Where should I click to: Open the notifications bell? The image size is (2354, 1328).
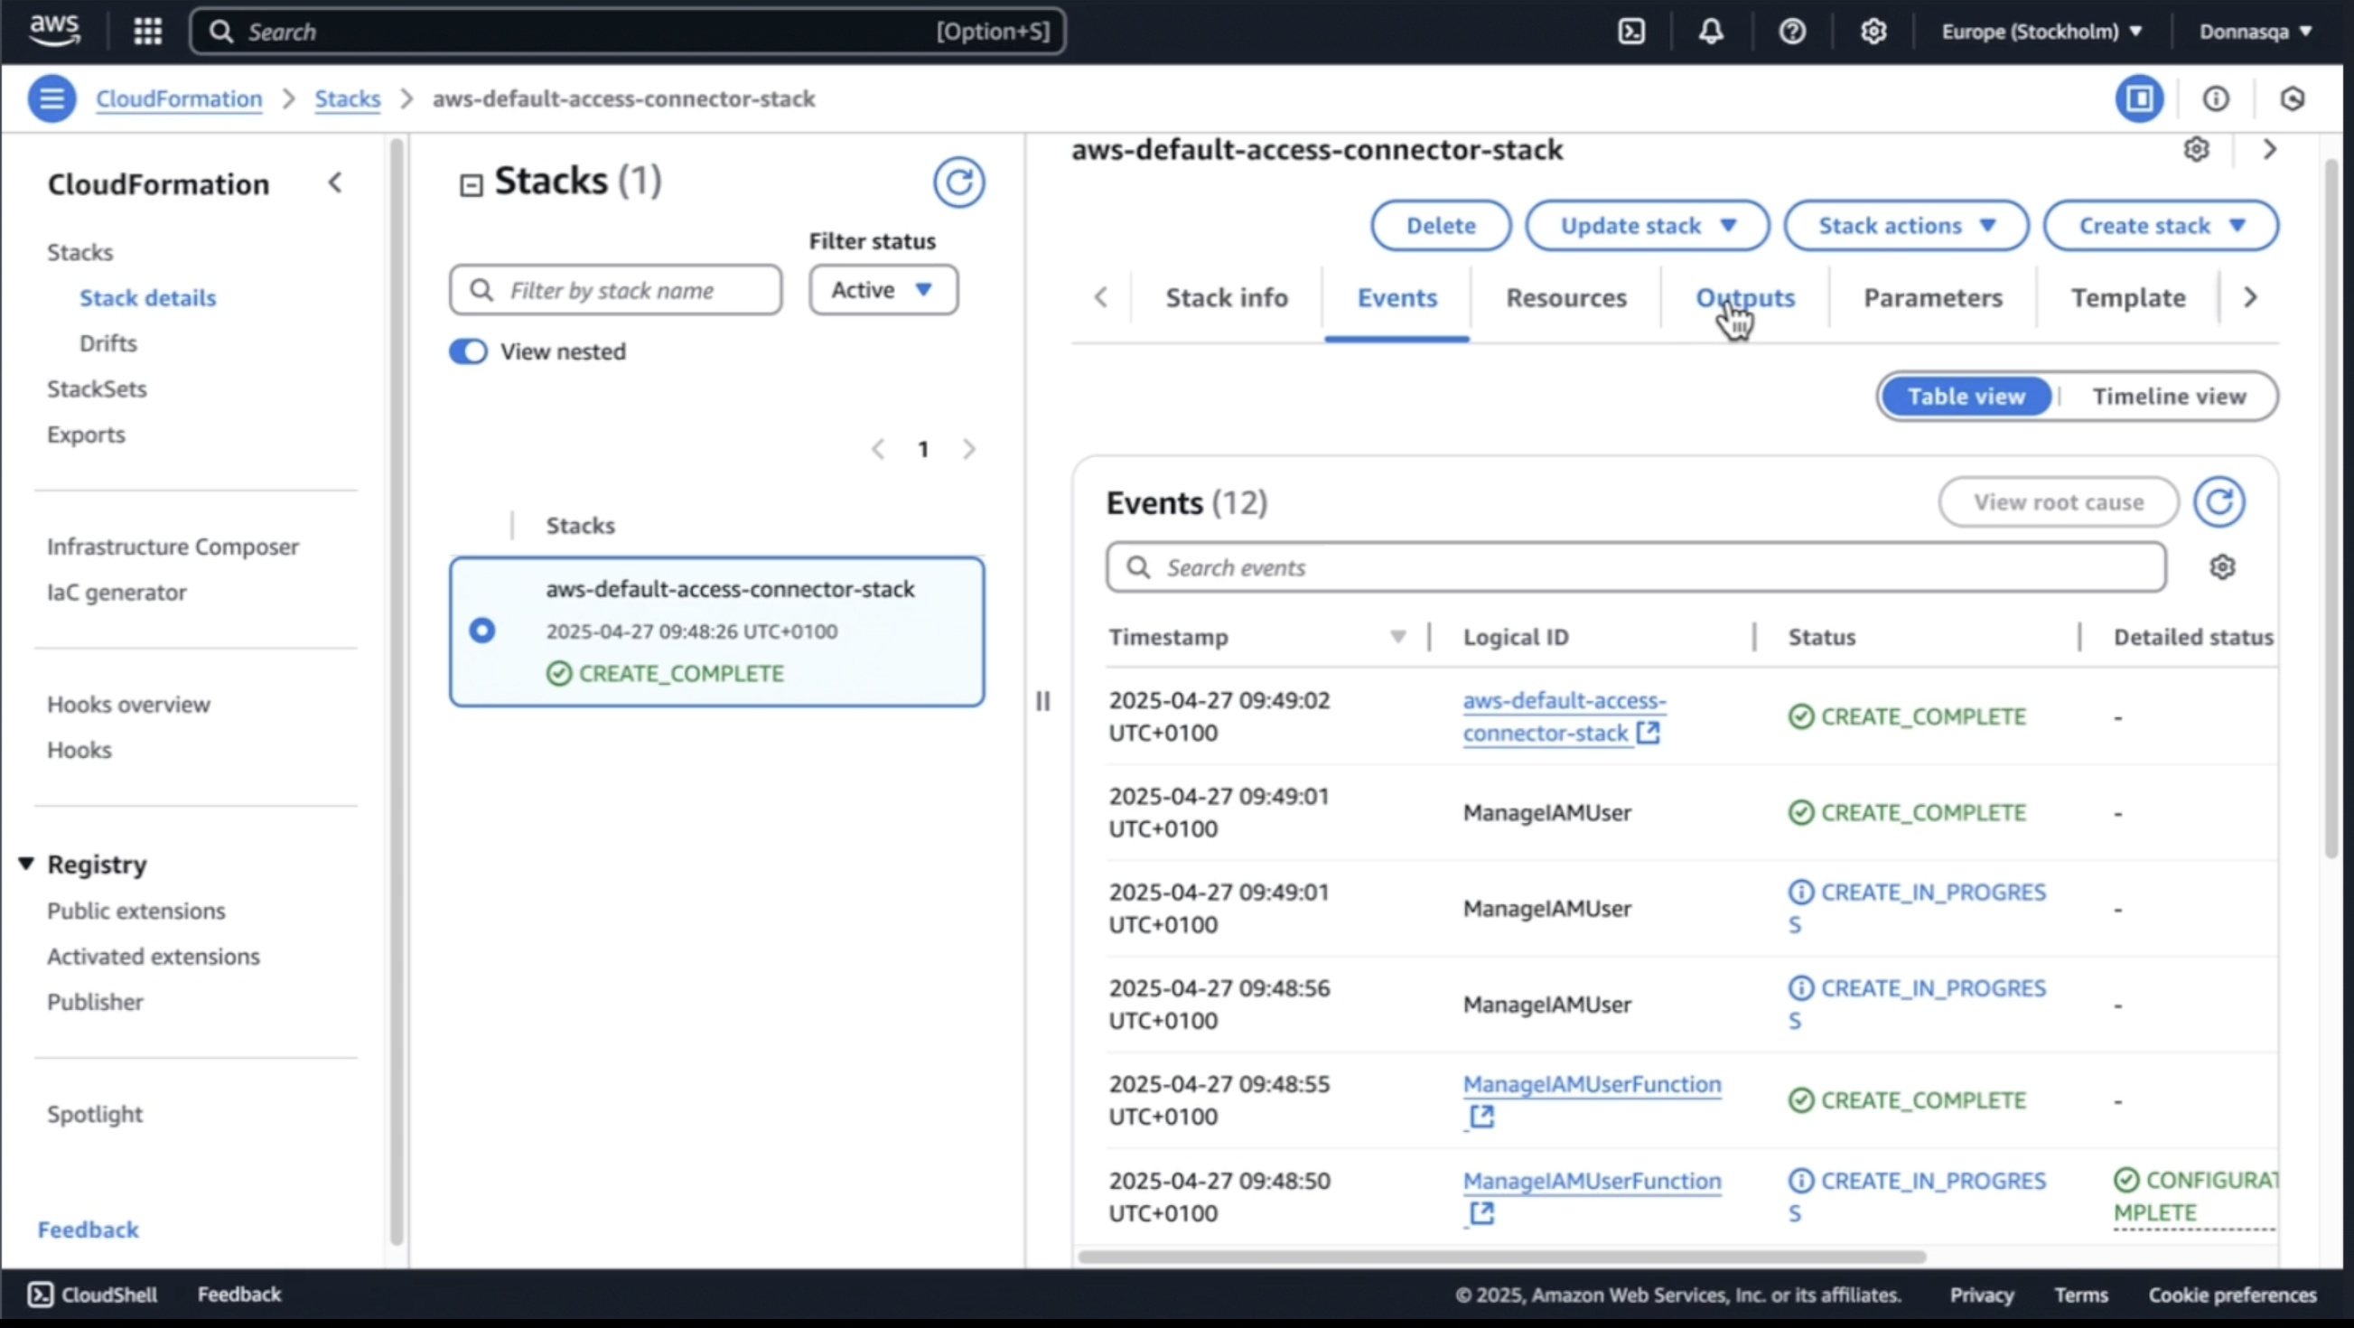1711,31
